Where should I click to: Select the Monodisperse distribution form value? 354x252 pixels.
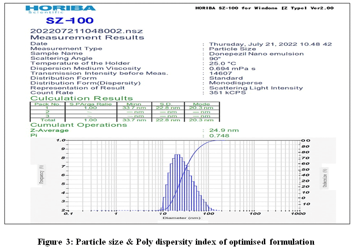click(x=231, y=83)
